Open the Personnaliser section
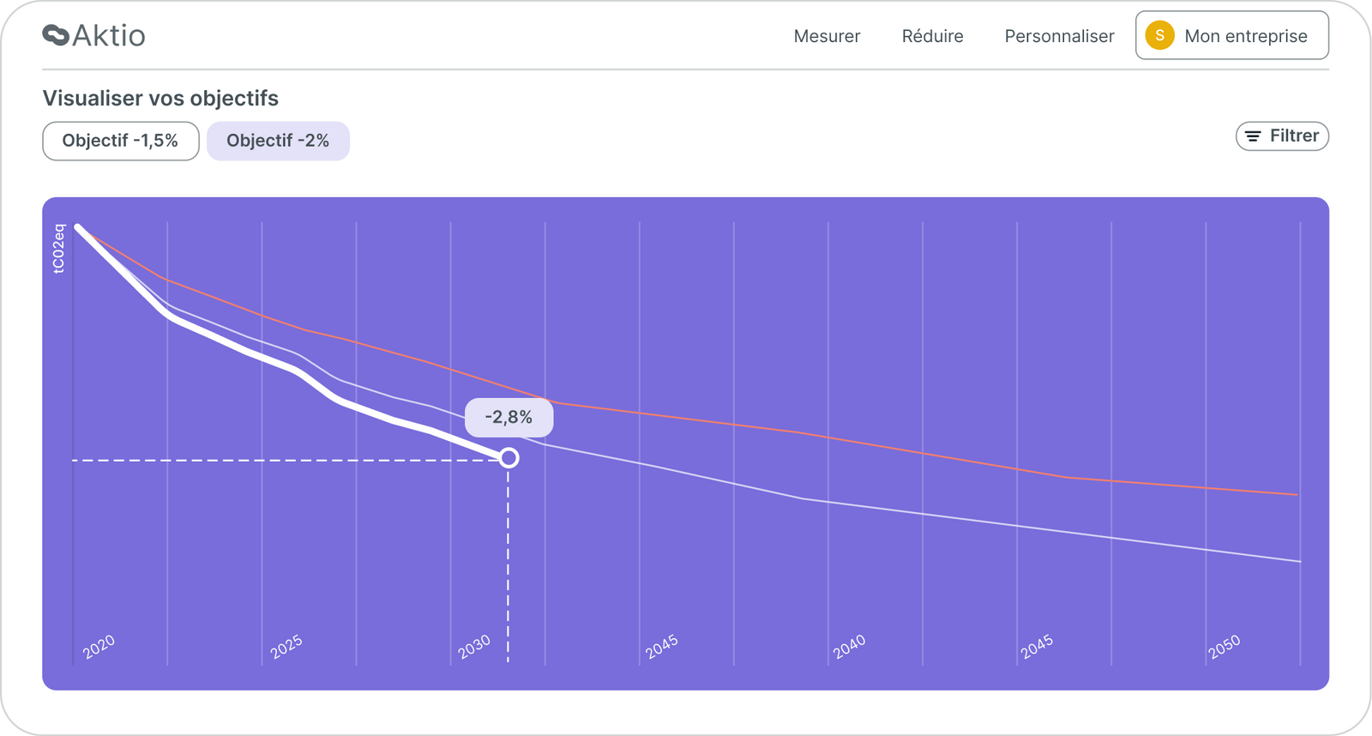This screenshot has height=736, width=1372. point(1059,36)
